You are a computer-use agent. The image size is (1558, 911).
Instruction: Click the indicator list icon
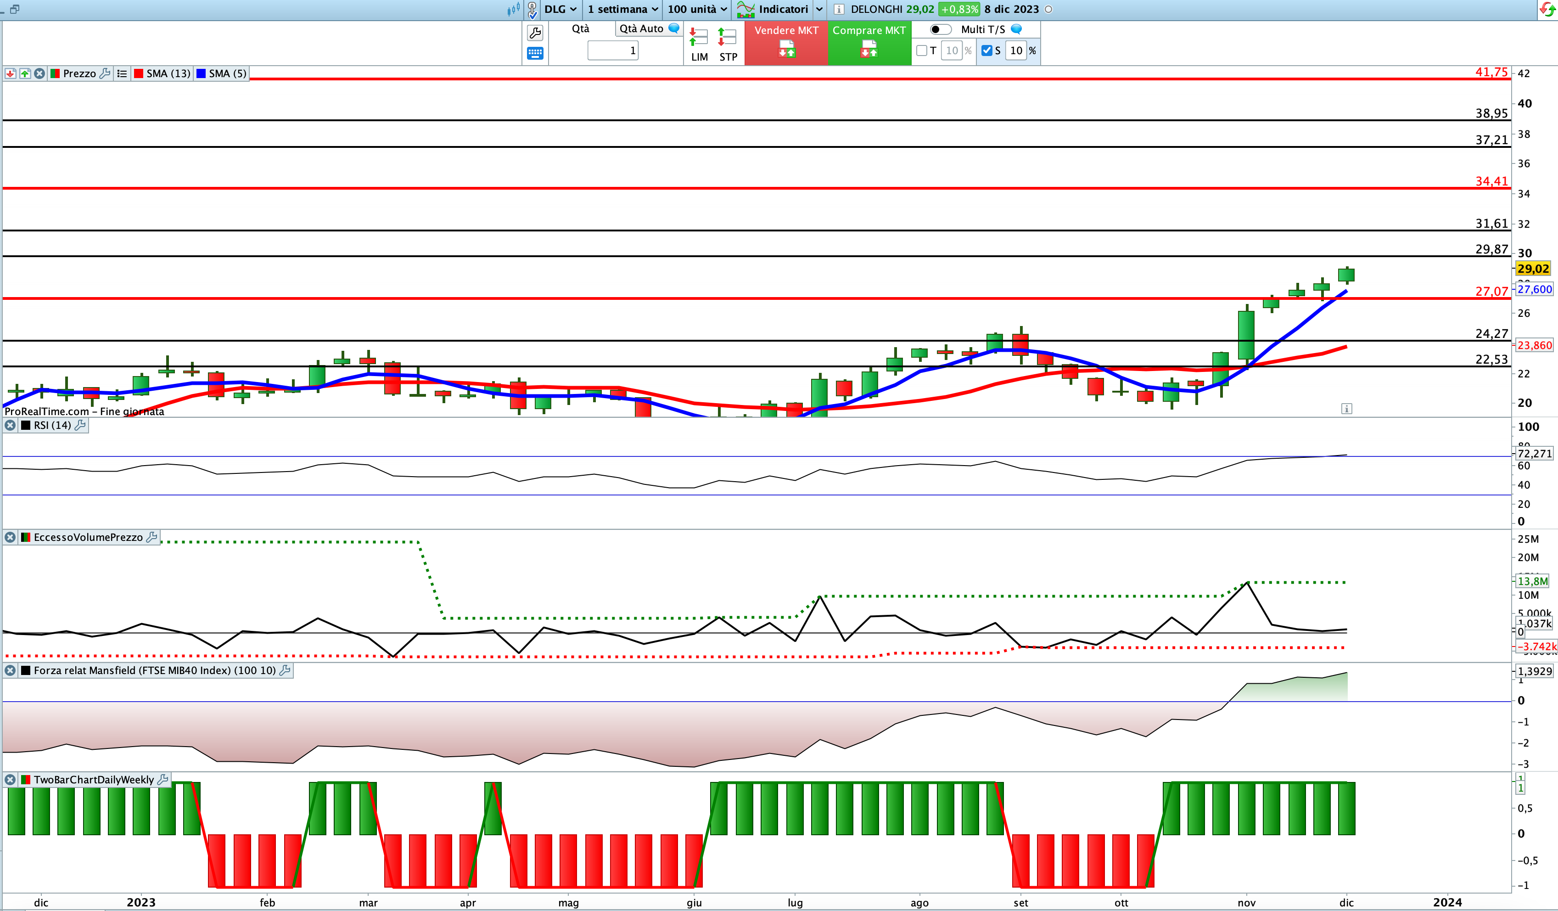click(x=122, y=73)
